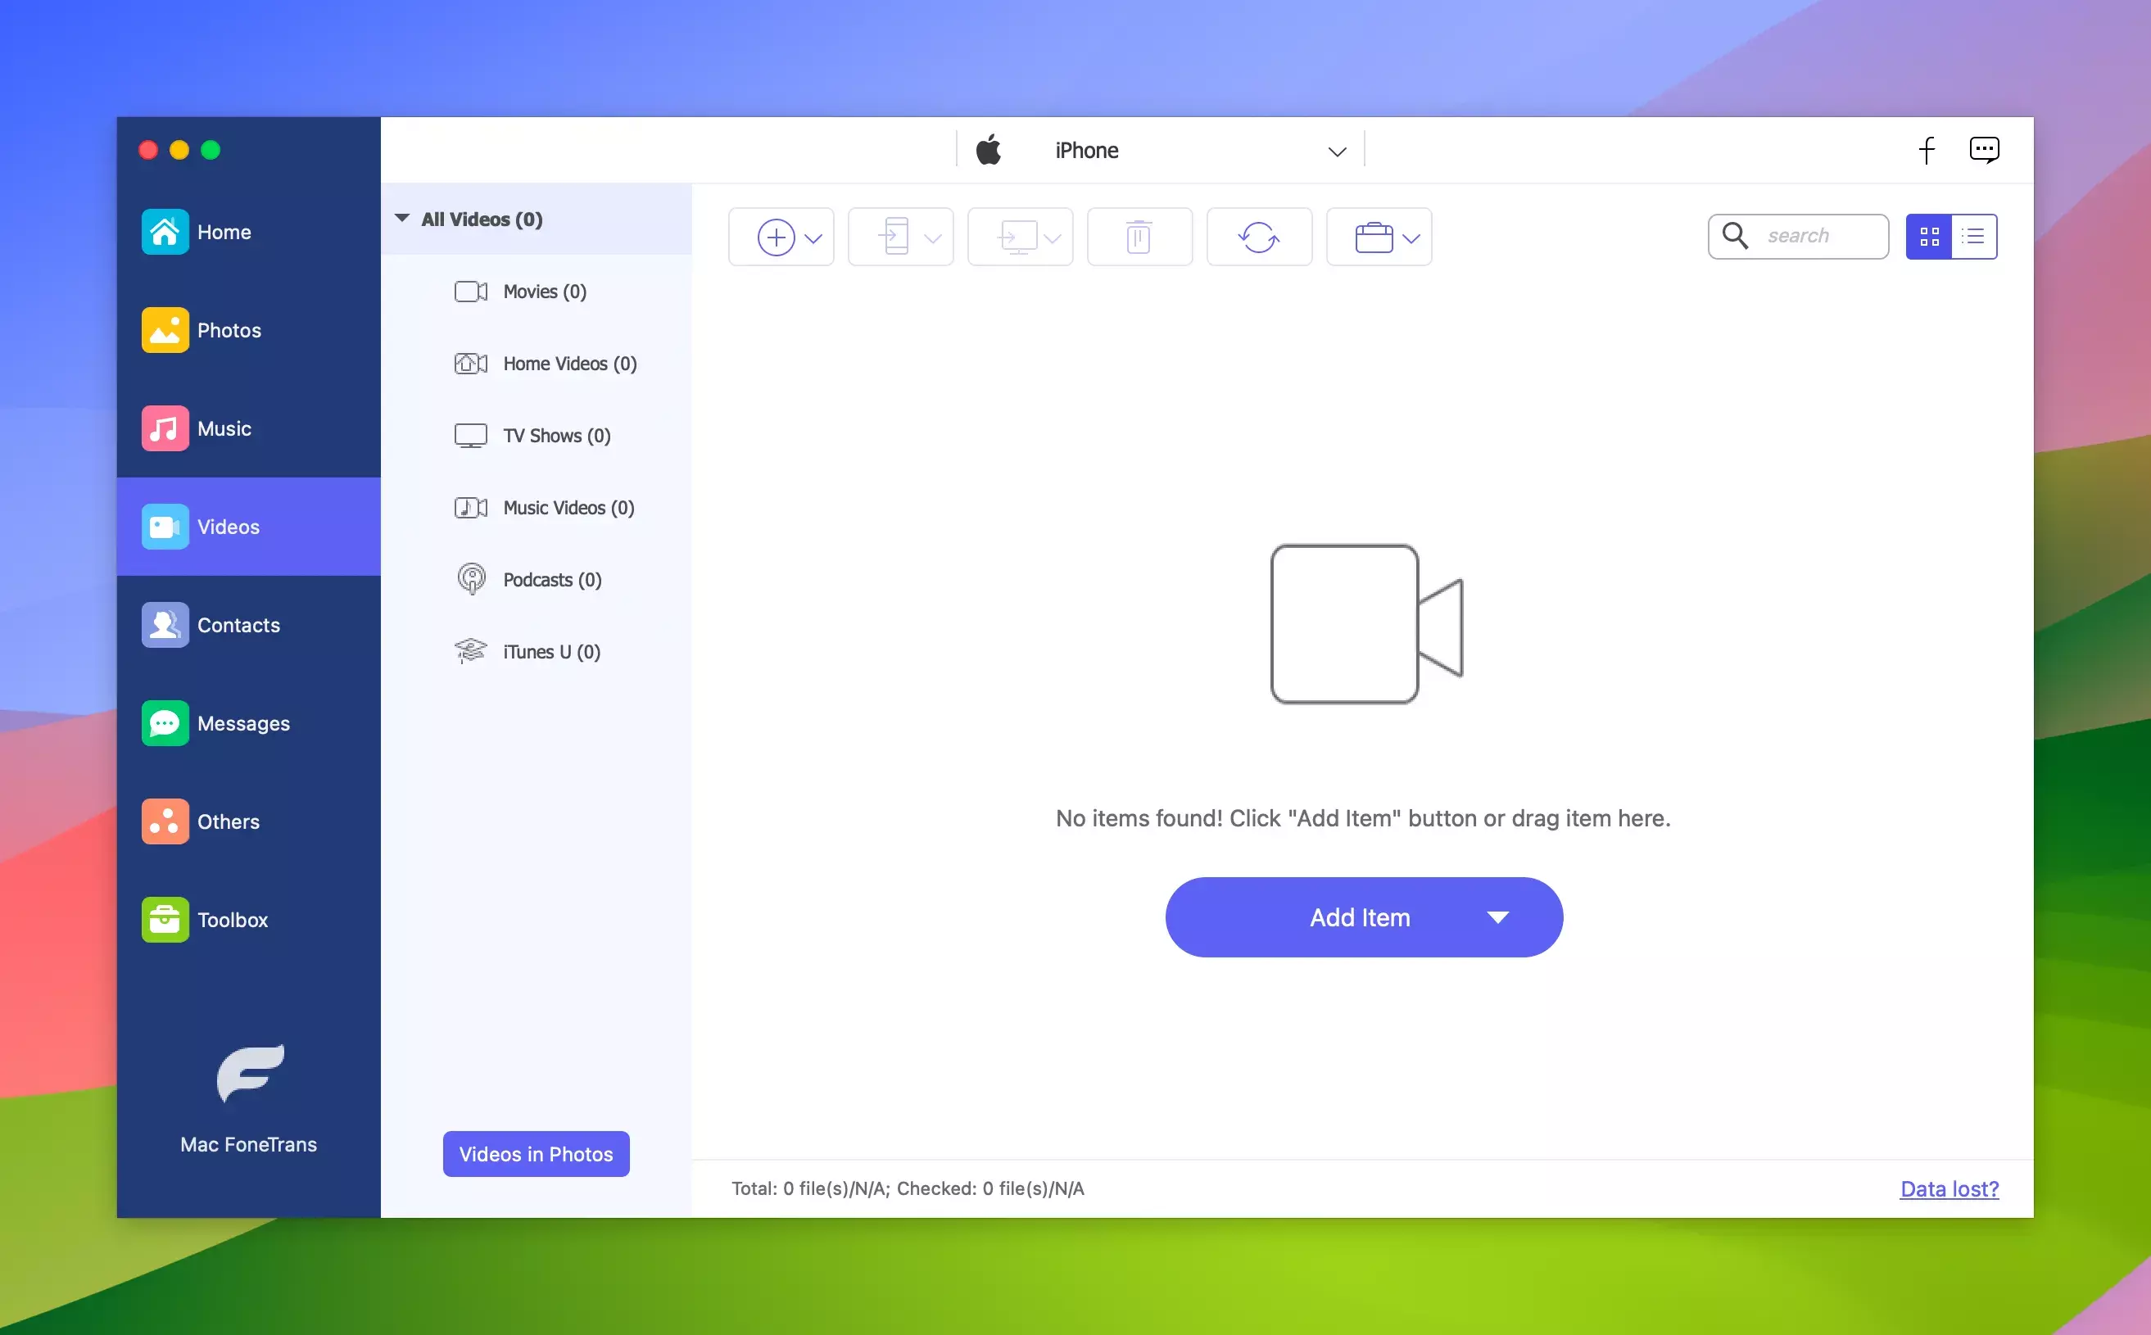The image size is (2151, 1335).
Task: Switch to grid view
Action: pos(1928,237)
